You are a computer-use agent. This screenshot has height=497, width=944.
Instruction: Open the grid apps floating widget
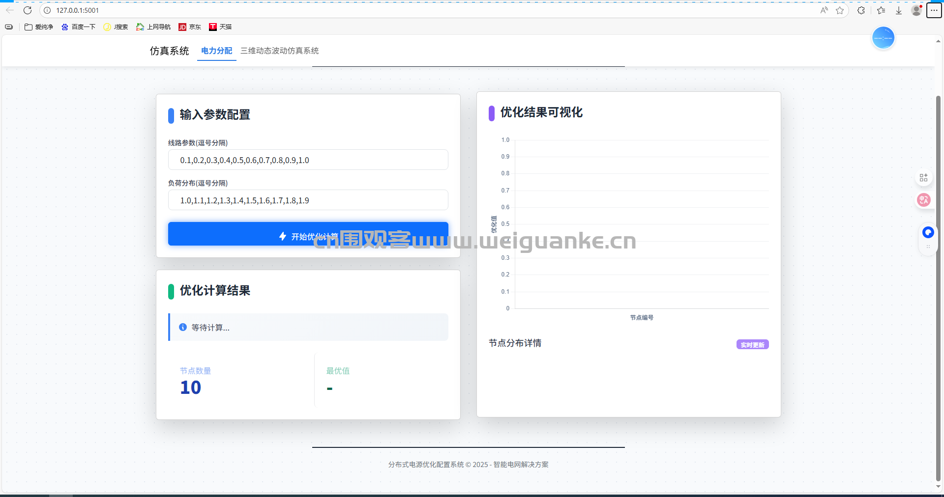[924, 178]
